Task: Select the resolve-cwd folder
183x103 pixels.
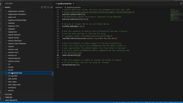Action: (x=13, y=49)
